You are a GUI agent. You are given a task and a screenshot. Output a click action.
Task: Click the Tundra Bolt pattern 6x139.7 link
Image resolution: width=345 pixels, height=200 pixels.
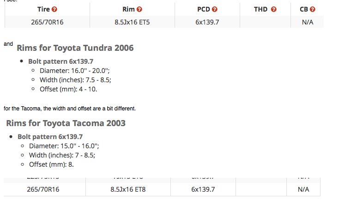(61, 61)
